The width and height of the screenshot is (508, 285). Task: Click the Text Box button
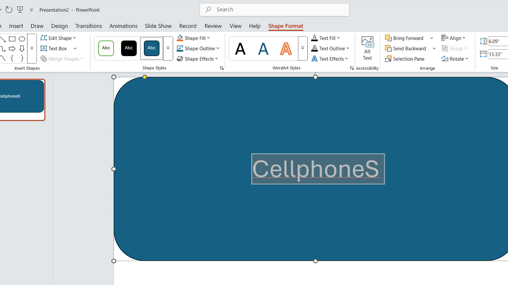coord(54,49)
